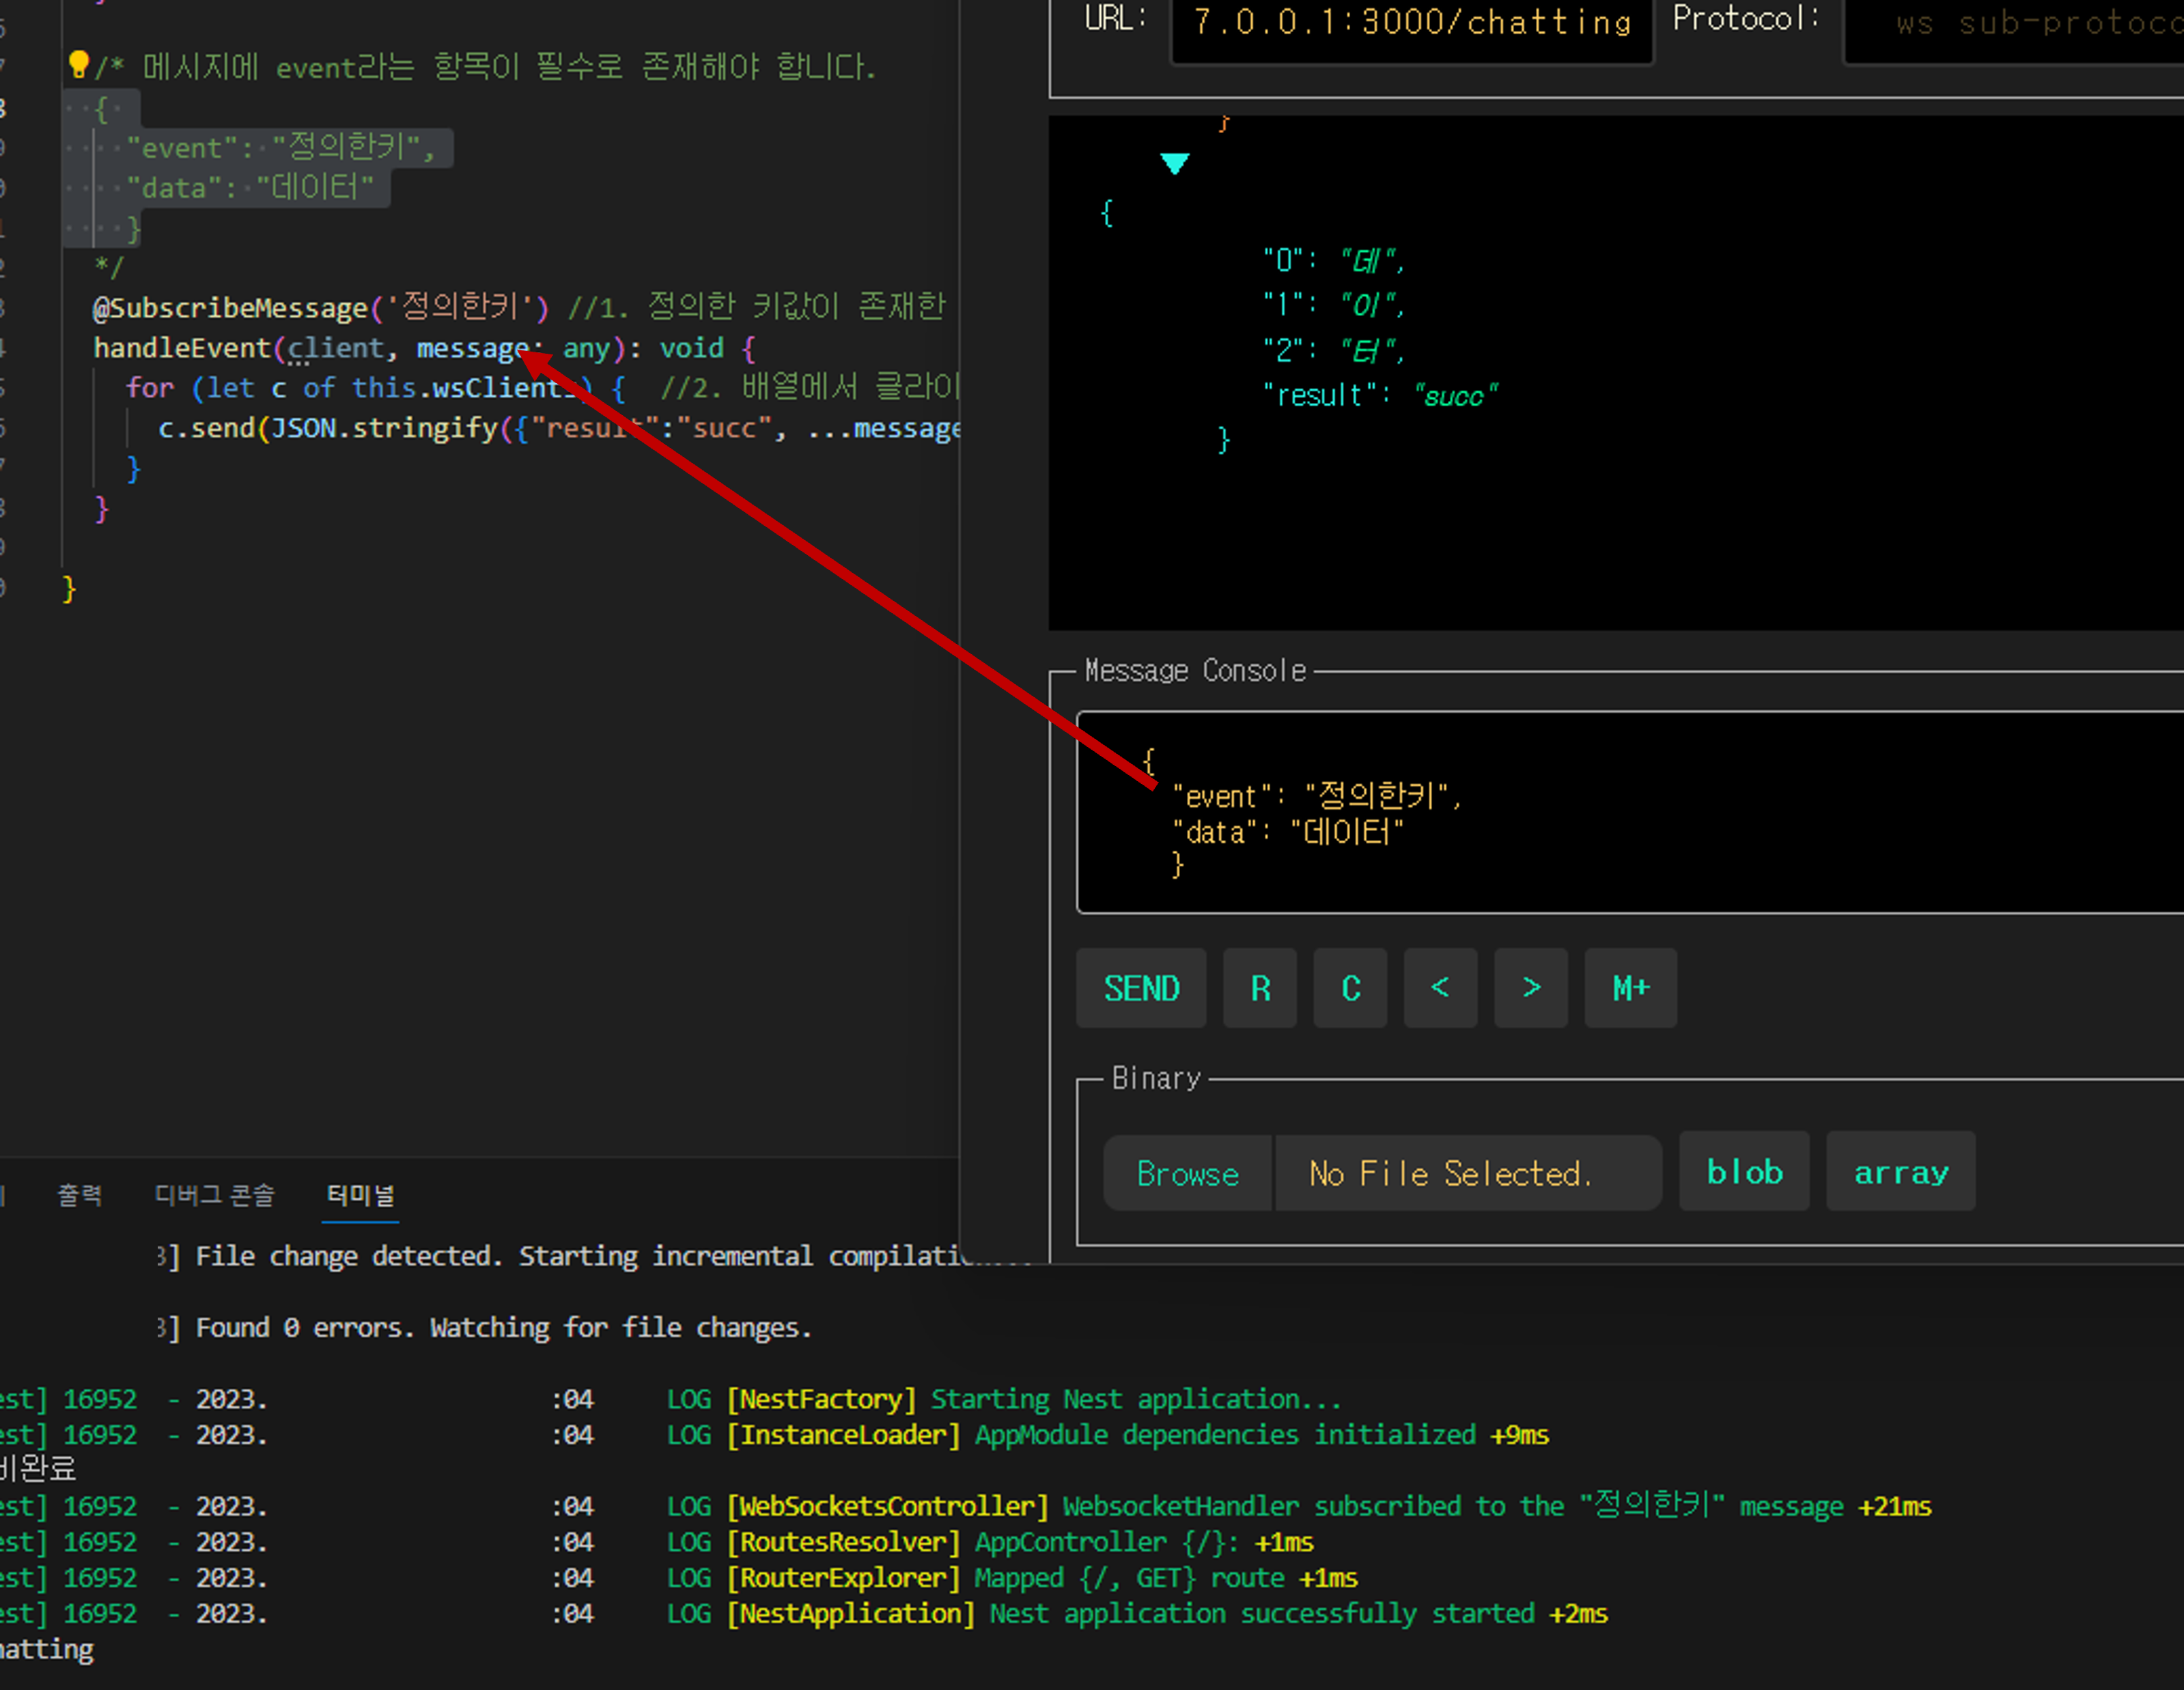2184x1690 pixels.
Task: Click Browse to choose a file
Action: [1187, 1173]
